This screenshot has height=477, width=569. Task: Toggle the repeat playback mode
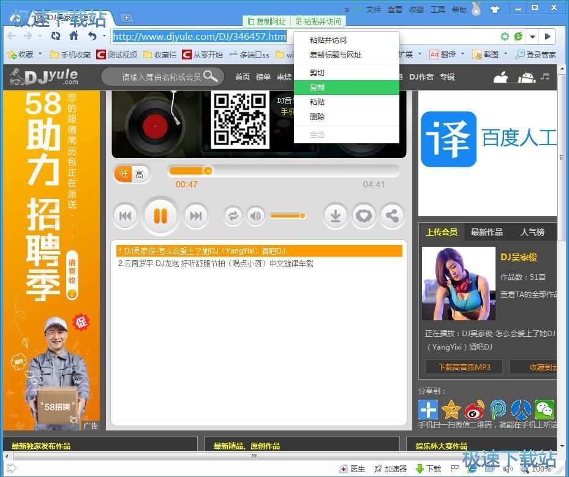233,216
